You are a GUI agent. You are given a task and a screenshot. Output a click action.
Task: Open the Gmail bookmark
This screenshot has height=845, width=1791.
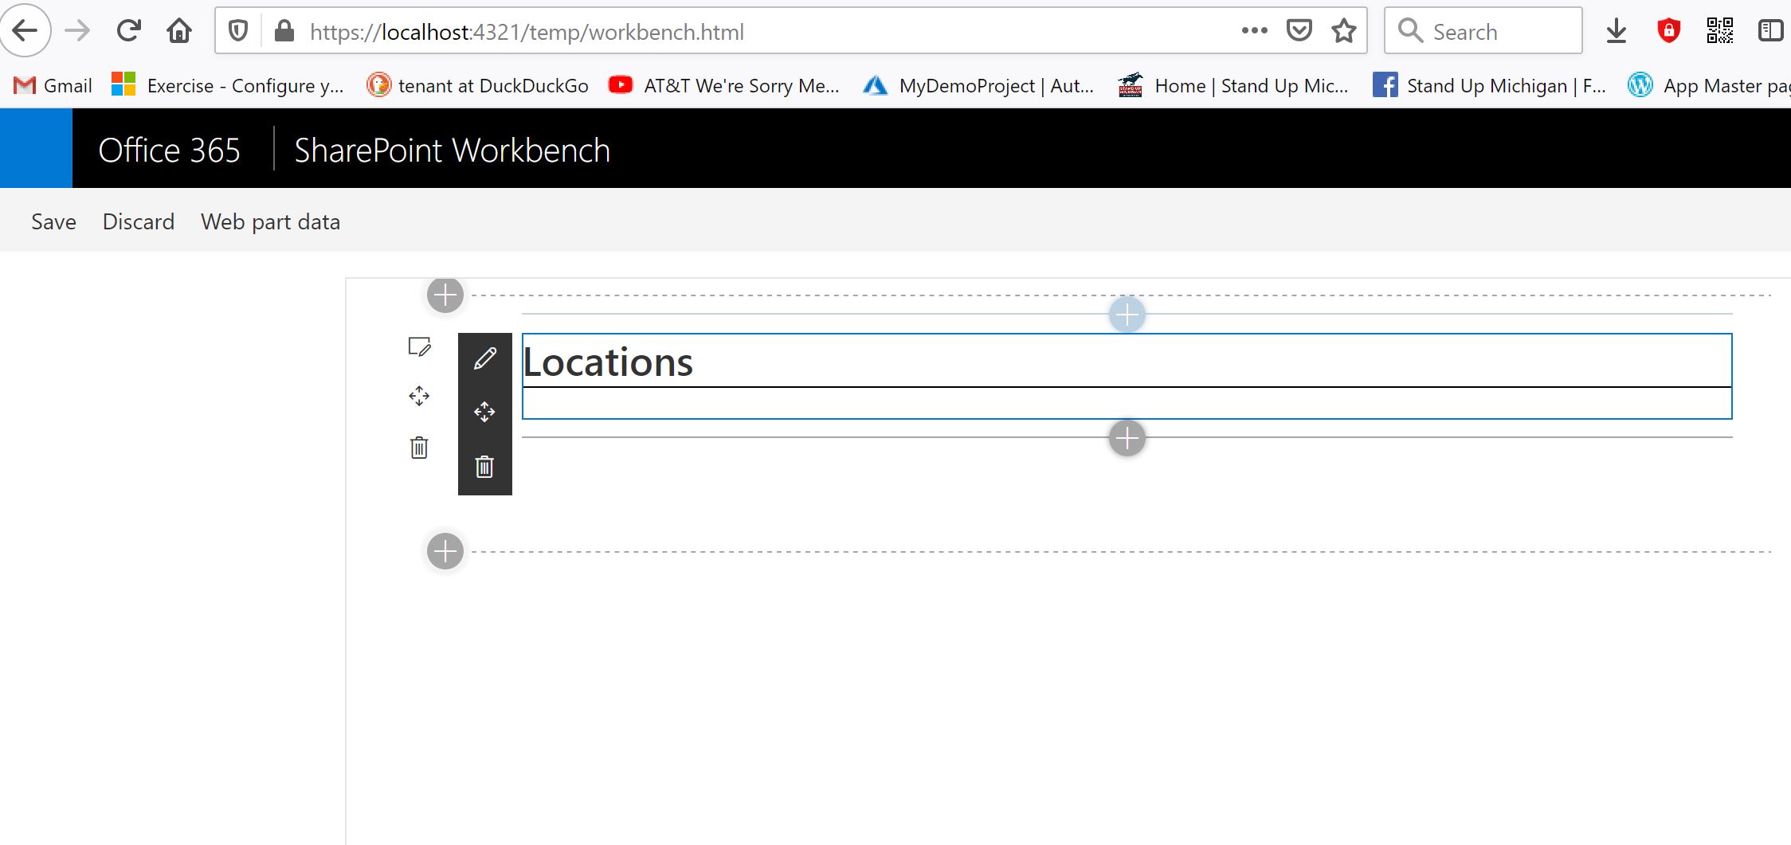(x=53, y=85)
